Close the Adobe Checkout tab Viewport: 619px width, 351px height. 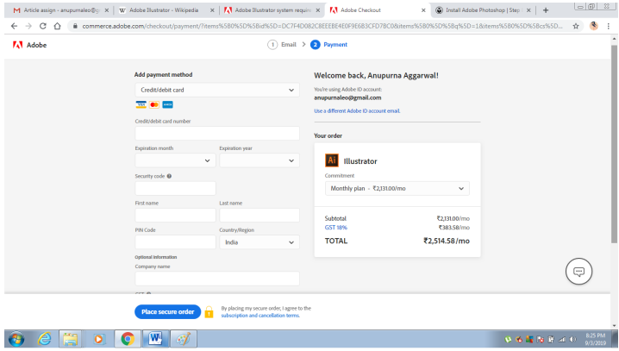click(423, 10)
